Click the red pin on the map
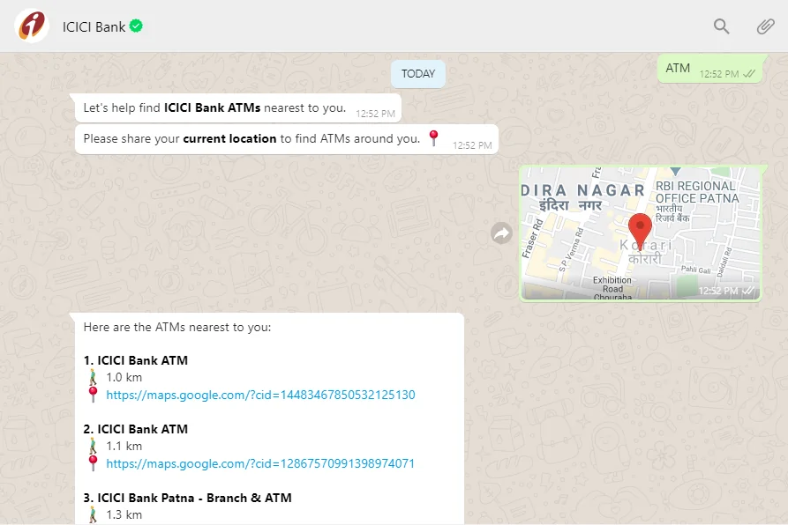 pyautogui.click(x=640, y=230)
